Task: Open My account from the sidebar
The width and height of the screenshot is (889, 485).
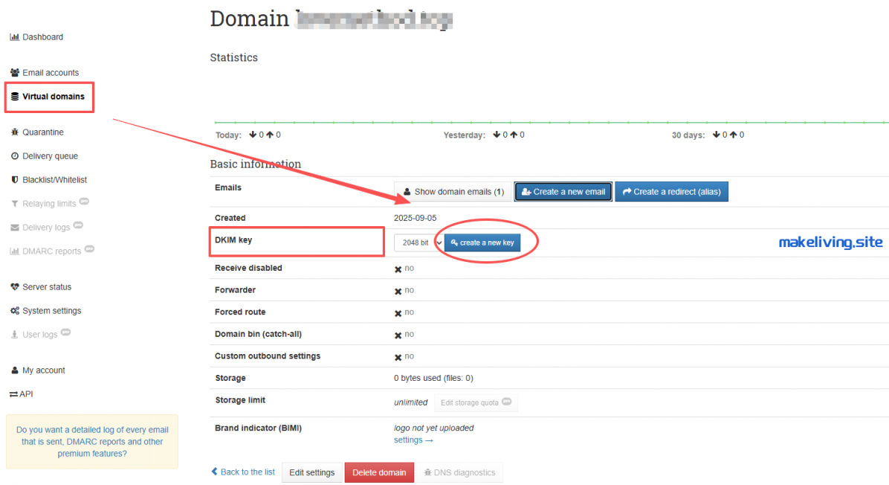Action: coord(13,370)
